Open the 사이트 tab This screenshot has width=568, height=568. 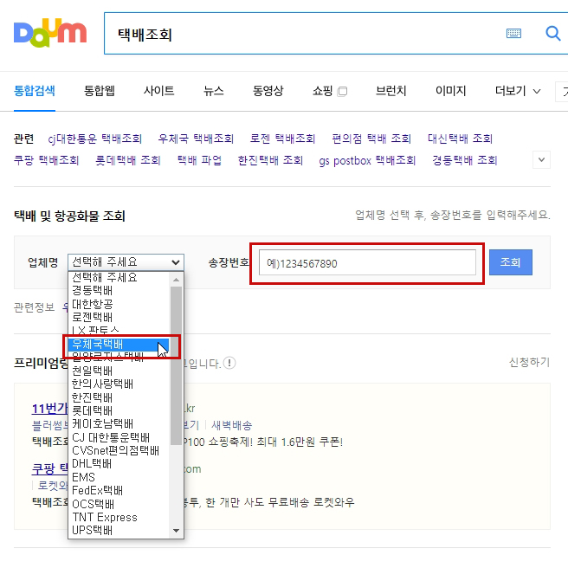pos(158,91)
